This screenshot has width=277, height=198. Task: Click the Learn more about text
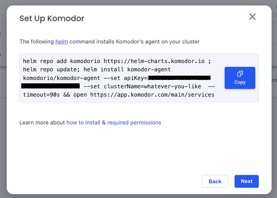coord(42,123)
